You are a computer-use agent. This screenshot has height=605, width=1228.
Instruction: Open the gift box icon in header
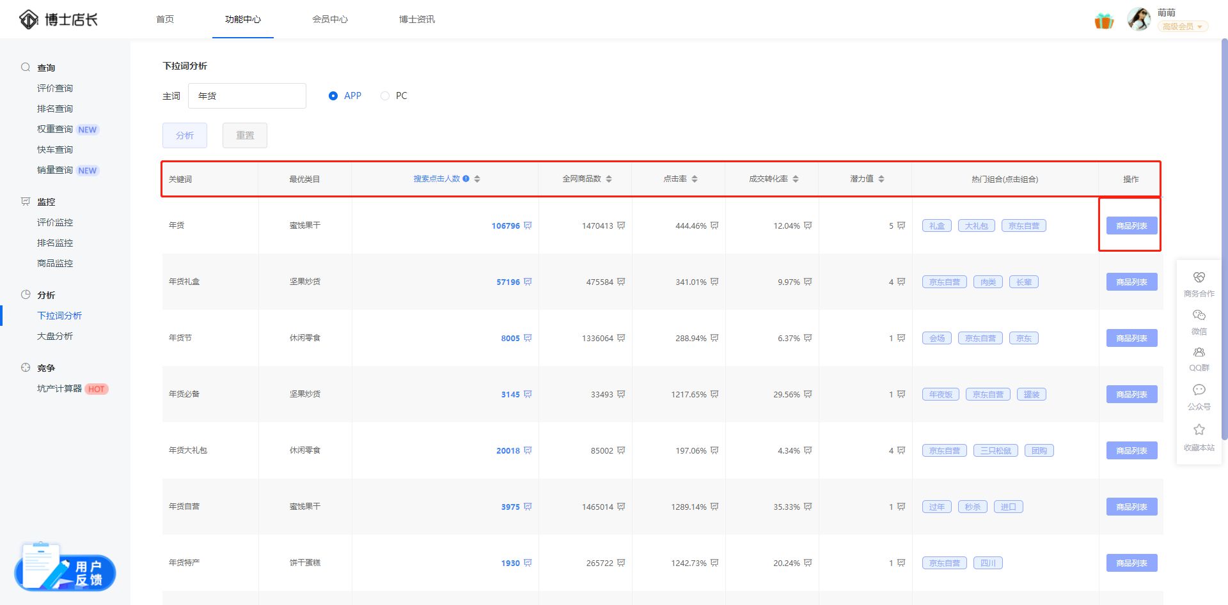[1104, 20]
